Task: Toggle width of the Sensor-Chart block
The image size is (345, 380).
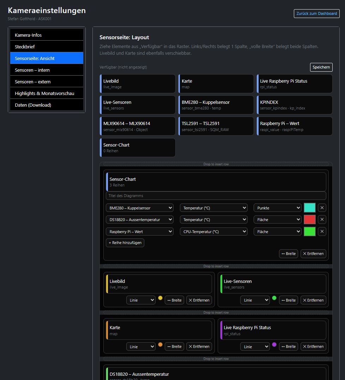Action: [x=288, y=254]
